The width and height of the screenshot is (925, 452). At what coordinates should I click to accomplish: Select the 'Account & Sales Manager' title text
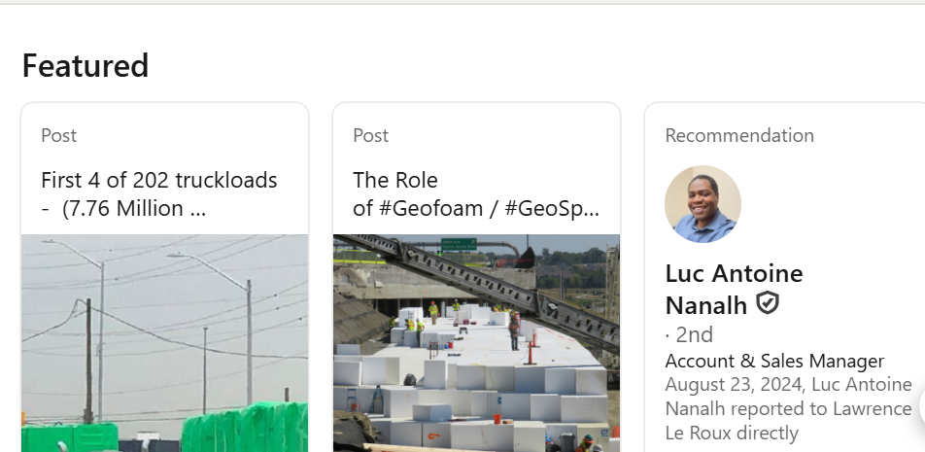pyautogui.click(x=774, y=362)
